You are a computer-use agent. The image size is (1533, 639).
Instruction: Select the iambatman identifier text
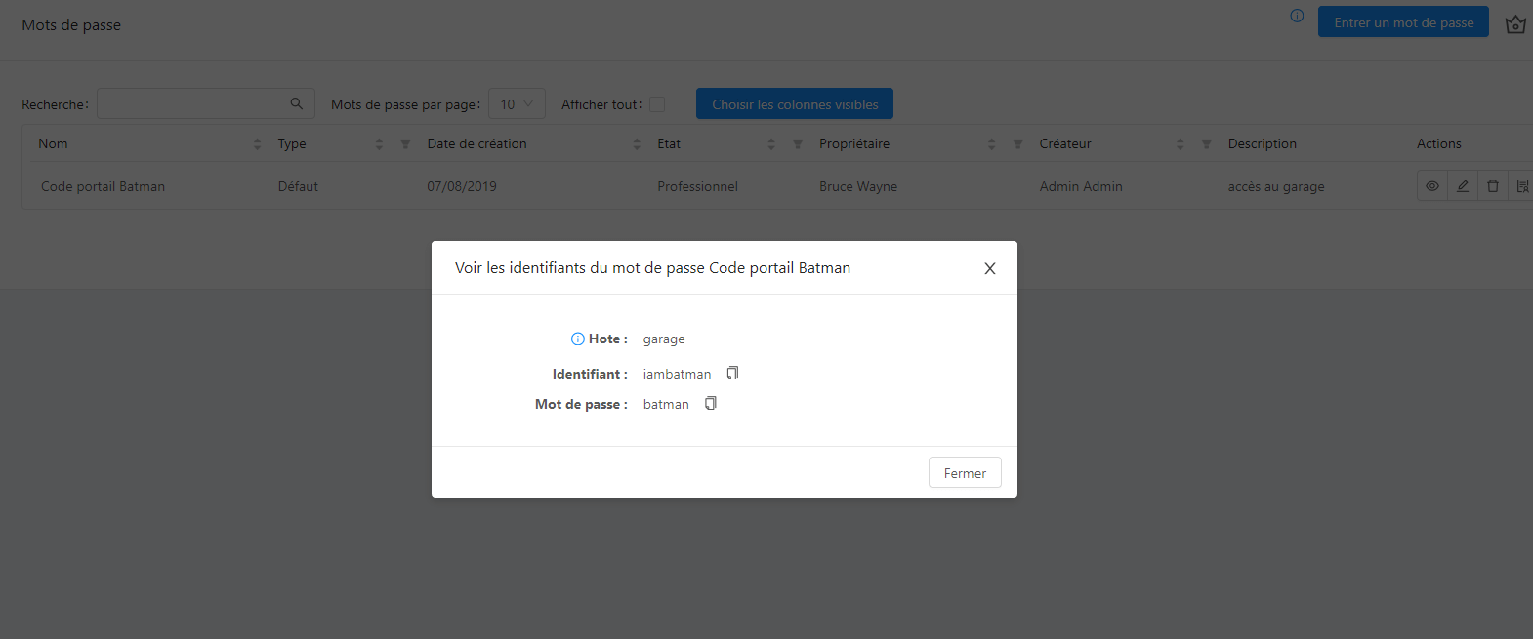click(677, 374)
